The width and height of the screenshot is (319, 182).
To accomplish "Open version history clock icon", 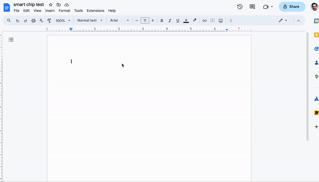I will pyautogui.click(x=240, y=7).
